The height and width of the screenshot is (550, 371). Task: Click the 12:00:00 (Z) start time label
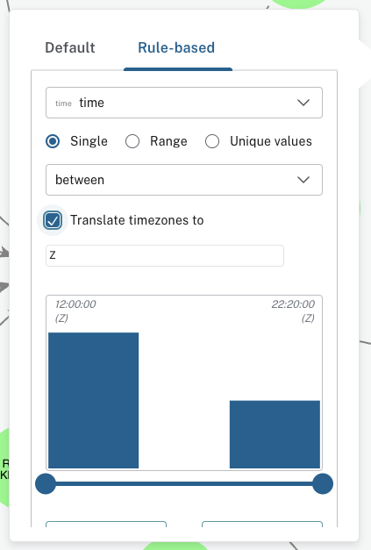[75, 311]
